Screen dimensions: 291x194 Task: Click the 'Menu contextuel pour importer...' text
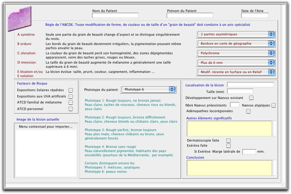coord(46,127)
